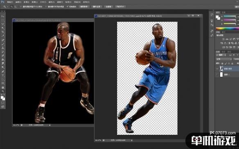Open status bar arrow in left document window
Image resolution: width=239 pixels, height=149 pixels.
50,125
